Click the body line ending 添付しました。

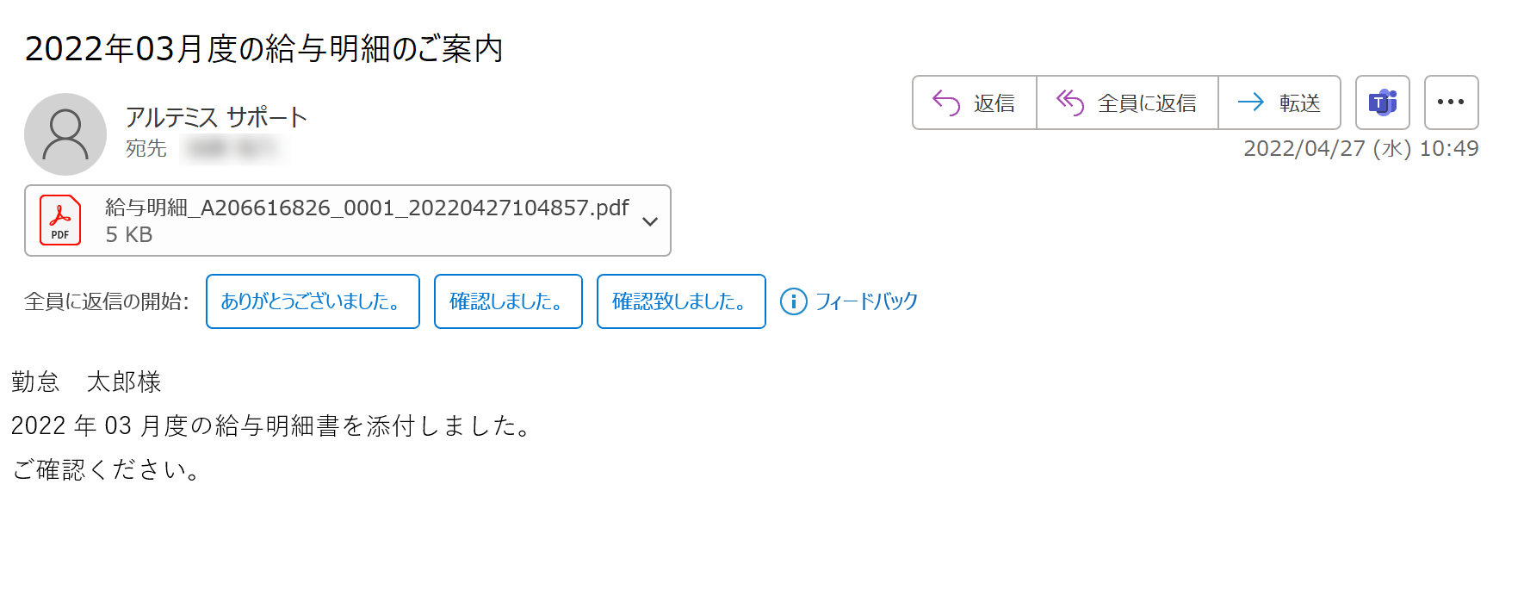click(x=274, y=425)
